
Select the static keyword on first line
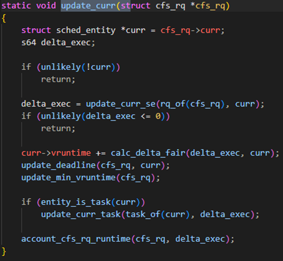[x=16, y=6]
